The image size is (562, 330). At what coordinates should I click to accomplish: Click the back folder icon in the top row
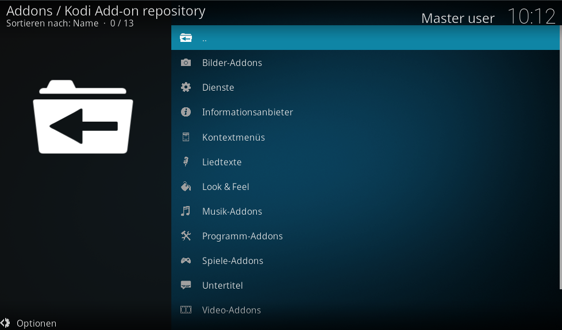186,37
